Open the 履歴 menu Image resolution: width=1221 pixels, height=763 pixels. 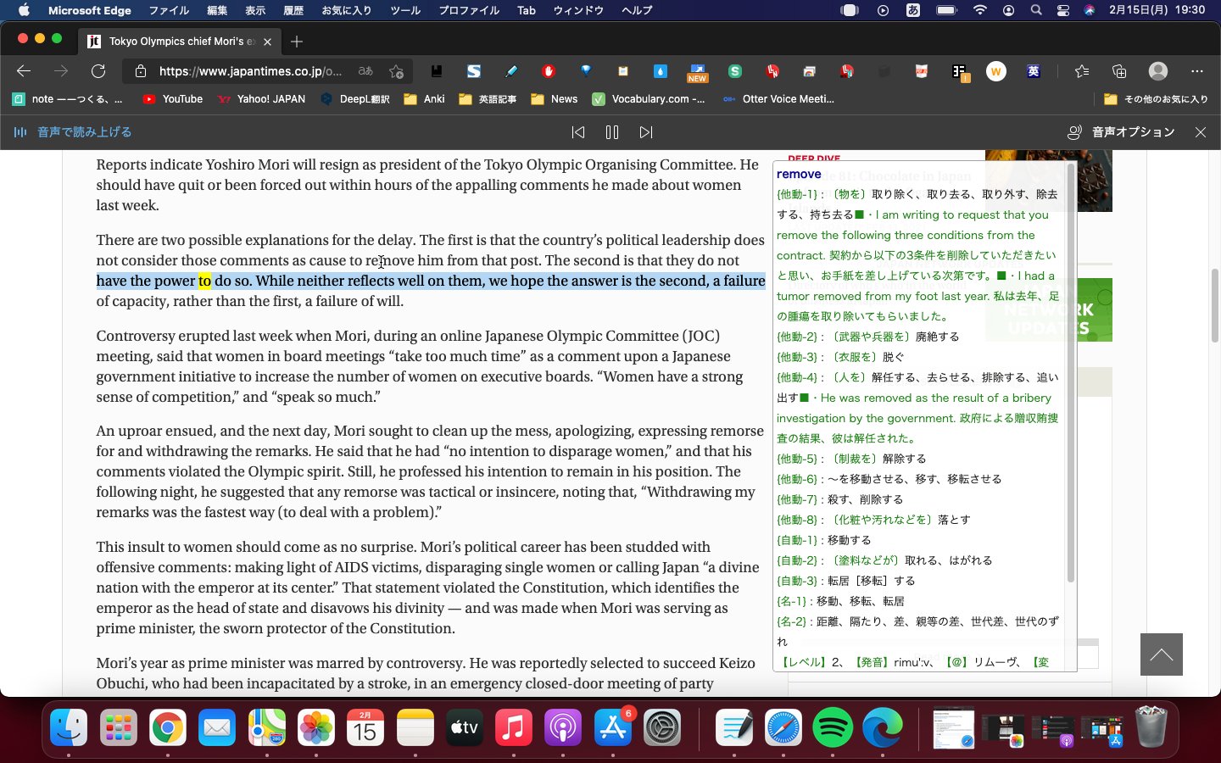click(293, 10)
